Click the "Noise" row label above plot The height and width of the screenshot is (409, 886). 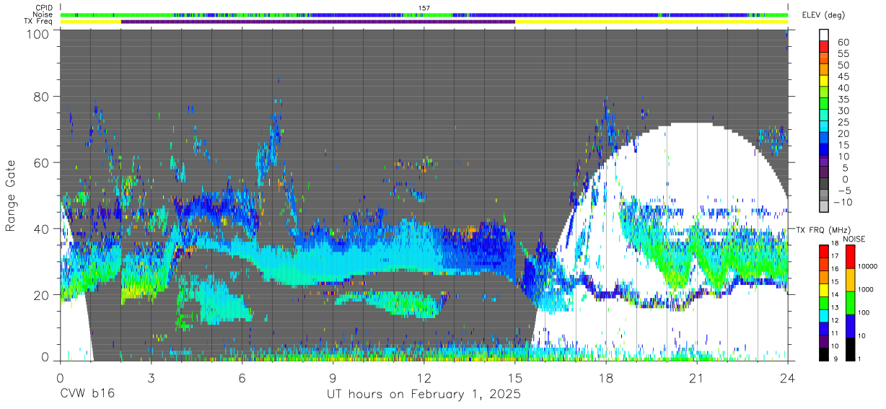click(42, 14)
